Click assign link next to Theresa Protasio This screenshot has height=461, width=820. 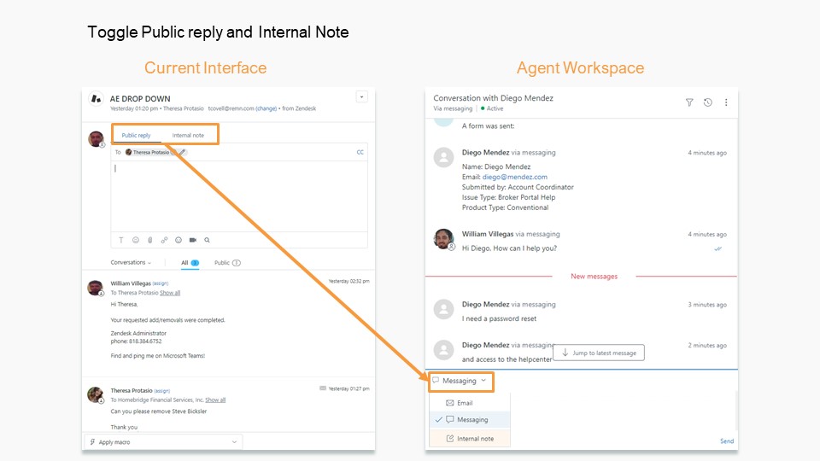162,390
